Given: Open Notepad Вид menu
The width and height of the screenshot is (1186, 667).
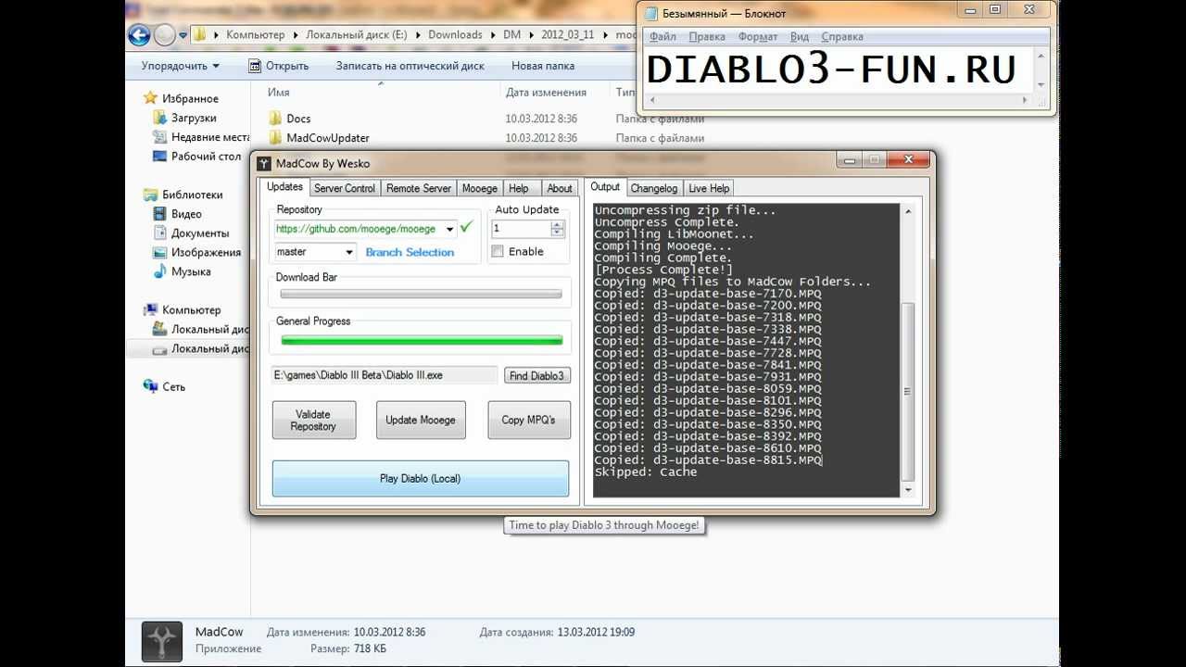Looking at the screenshot, I should [800, 37].
